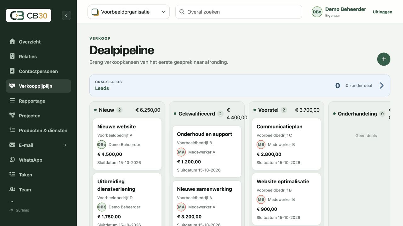Click the Relaties building icon
The image size is (403, 226).
[12, 56]
